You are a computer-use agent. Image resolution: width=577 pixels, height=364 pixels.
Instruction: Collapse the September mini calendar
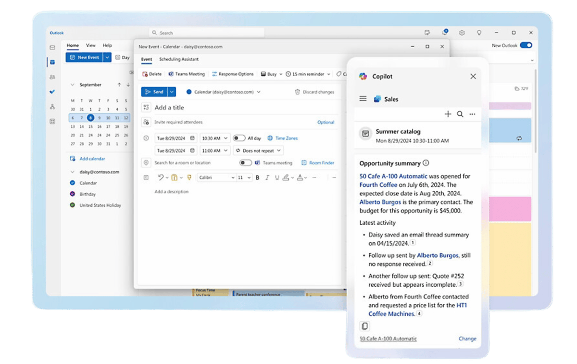coord(72,85)
